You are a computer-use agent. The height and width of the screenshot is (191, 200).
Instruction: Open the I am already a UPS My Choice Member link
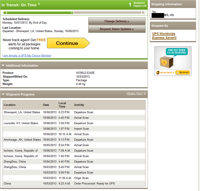(27, 55)
